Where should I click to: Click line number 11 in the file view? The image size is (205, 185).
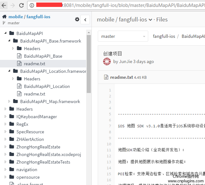coord(109,150)
